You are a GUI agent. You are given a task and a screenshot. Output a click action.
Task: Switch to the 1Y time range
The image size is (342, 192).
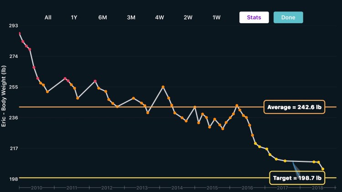click(74, 17)
